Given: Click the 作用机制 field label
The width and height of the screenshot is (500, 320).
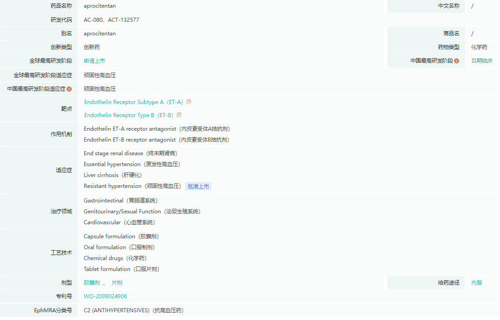Looking at the screenshot, I should click(x=61, y=134).
